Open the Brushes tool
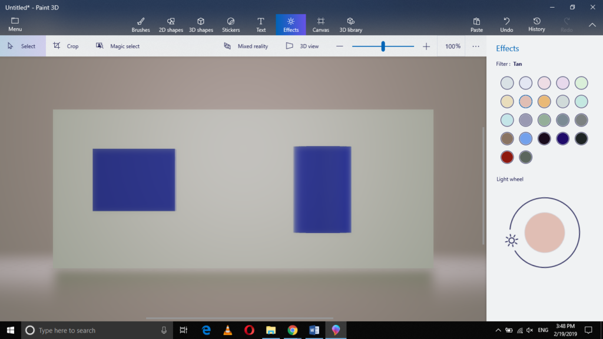 (141, 25)
